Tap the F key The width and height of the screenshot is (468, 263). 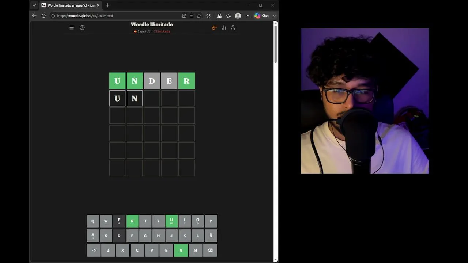(132, 236)
